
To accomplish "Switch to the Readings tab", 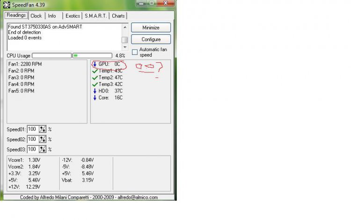I will pyautogui.click(x=16, y=15).
